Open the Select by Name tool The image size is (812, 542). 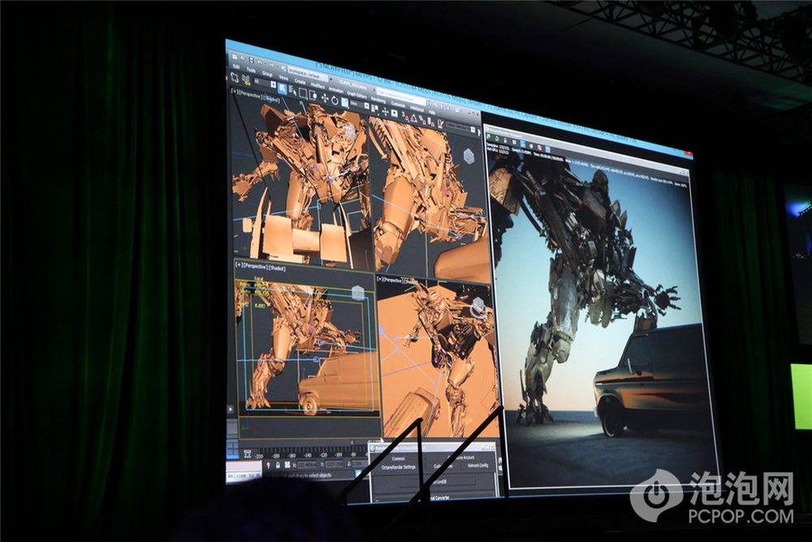[292, 91]
